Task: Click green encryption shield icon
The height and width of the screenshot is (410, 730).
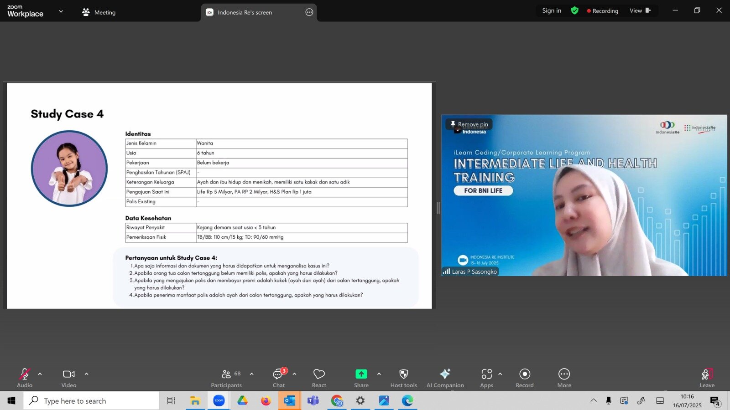Action: (x=575, y=10)
